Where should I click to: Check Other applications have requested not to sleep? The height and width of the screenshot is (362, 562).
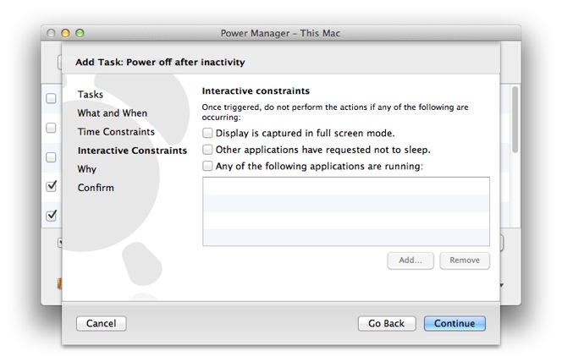point(207,150)
